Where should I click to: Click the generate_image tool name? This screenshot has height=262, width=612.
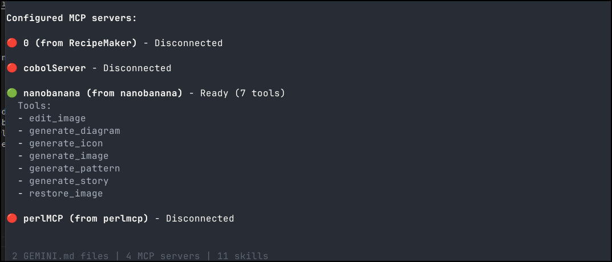point(68,156)
